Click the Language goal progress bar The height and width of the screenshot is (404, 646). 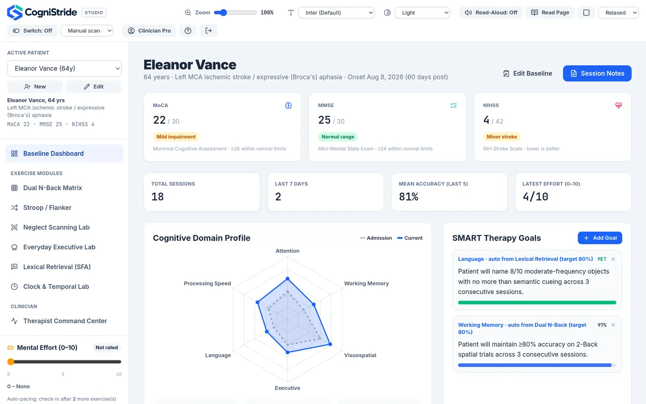(x=537, y=302)
